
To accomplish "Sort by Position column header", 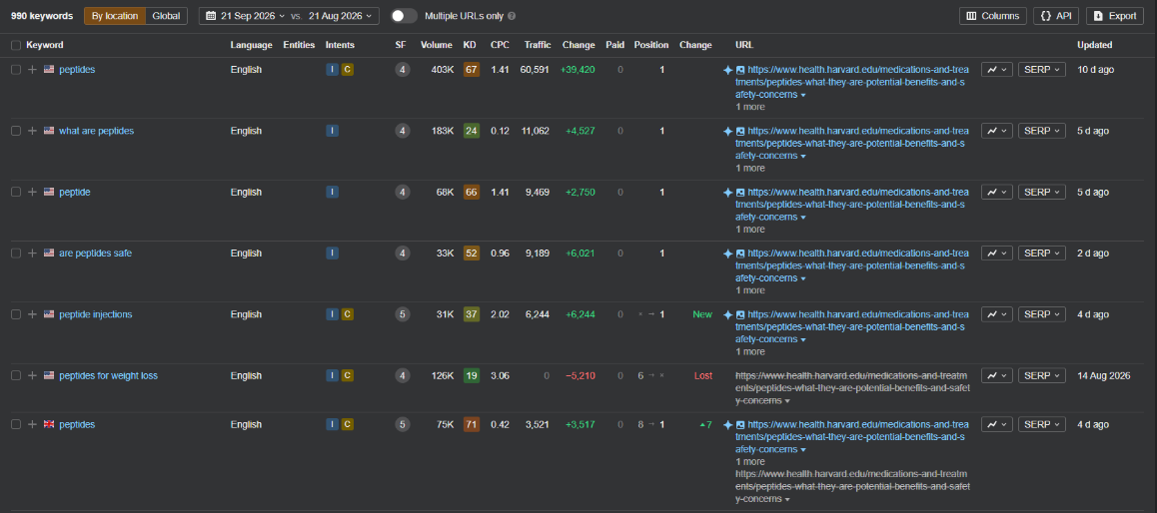I will pyautogui.click(x=650, y=45).
